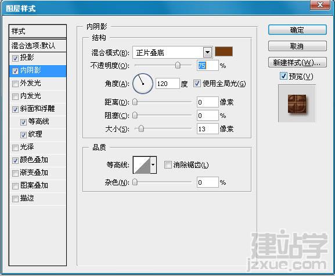This screenshot has width=335, height=276.
Task: Toggle the 预览 checkbox
Action: [283, 76]
